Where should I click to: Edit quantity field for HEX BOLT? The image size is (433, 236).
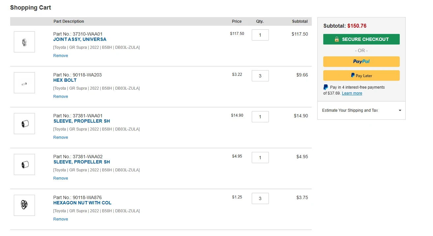point(260,76)
